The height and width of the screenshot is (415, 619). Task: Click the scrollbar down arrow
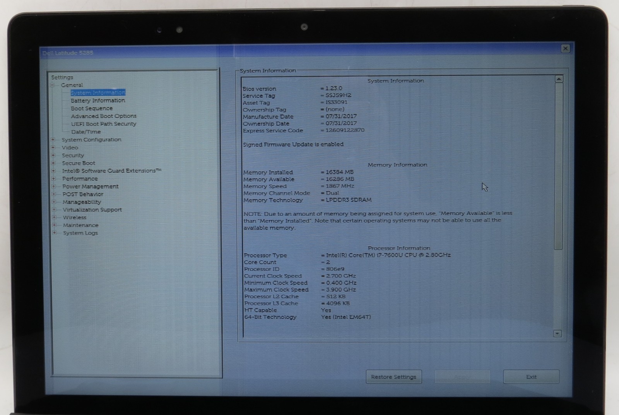point(557,333)
